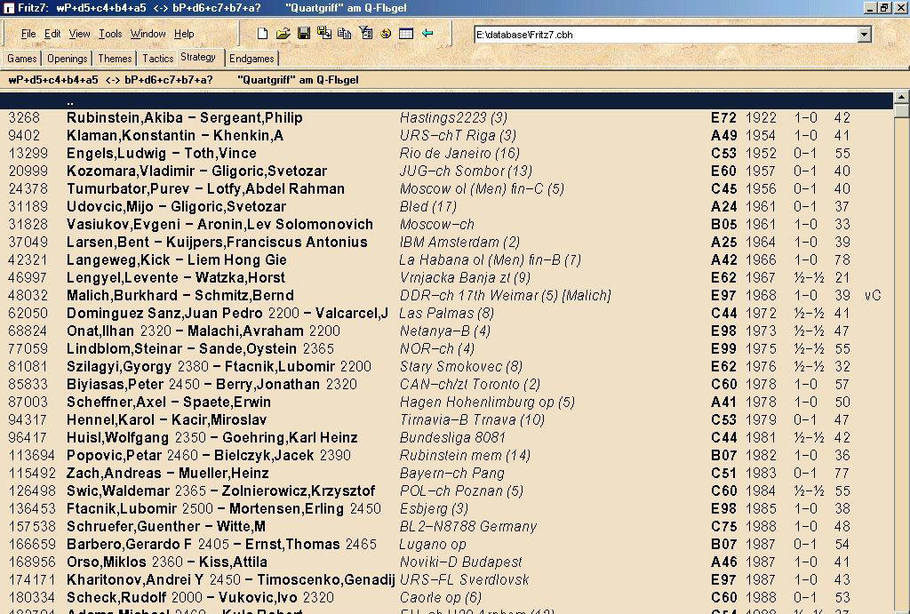Open the Window menu
Screen dimensions: 910x614
tap(148, 34)
